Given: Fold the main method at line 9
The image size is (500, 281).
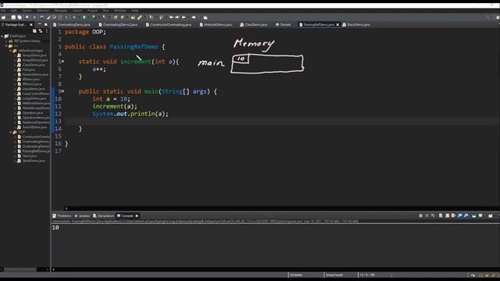Looking at the screenshot, I should [x=62, y=91].
